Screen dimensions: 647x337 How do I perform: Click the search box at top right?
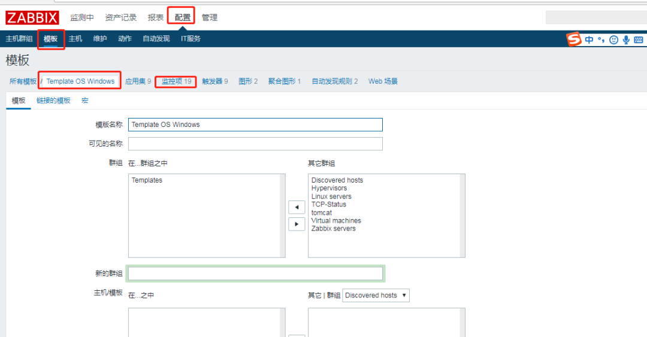click(x=596, y=17)
